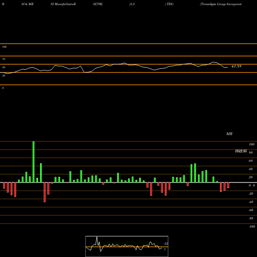The image size is (257, 257).
Task: Click the 'TDG' ticker symbol text
Action: 170,4
